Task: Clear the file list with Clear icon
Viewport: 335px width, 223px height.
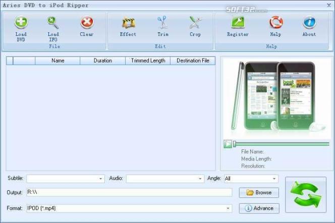Action: (87, 22)
